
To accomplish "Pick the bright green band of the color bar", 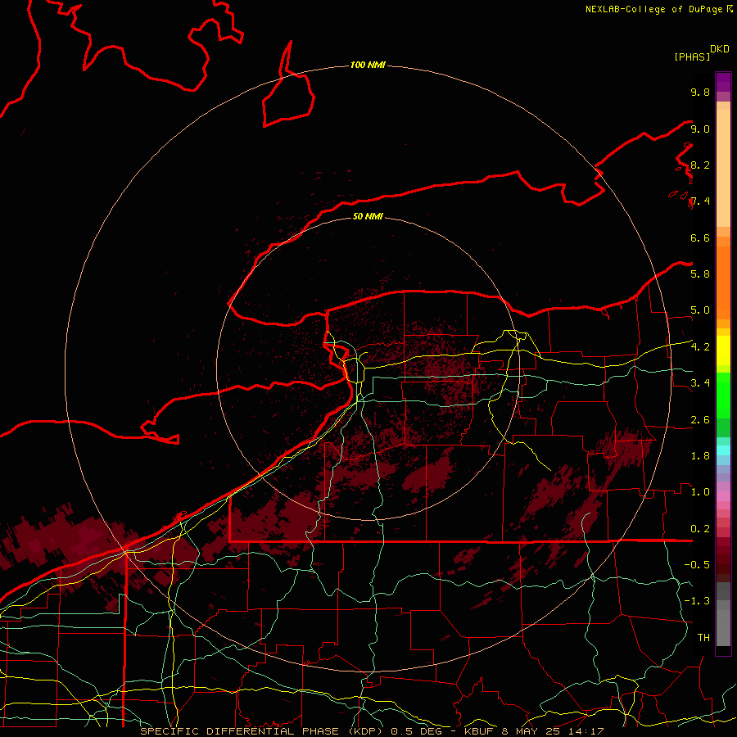I will [x=723, y=395].
